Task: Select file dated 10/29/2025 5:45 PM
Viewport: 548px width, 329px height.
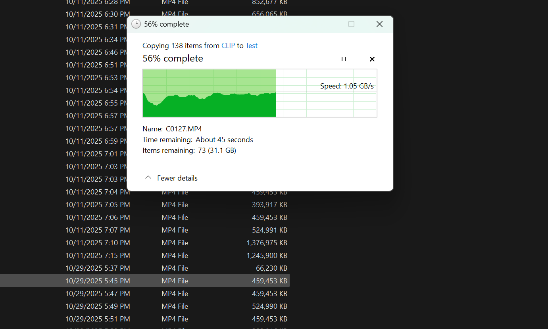Action: [x=98, y=281]
